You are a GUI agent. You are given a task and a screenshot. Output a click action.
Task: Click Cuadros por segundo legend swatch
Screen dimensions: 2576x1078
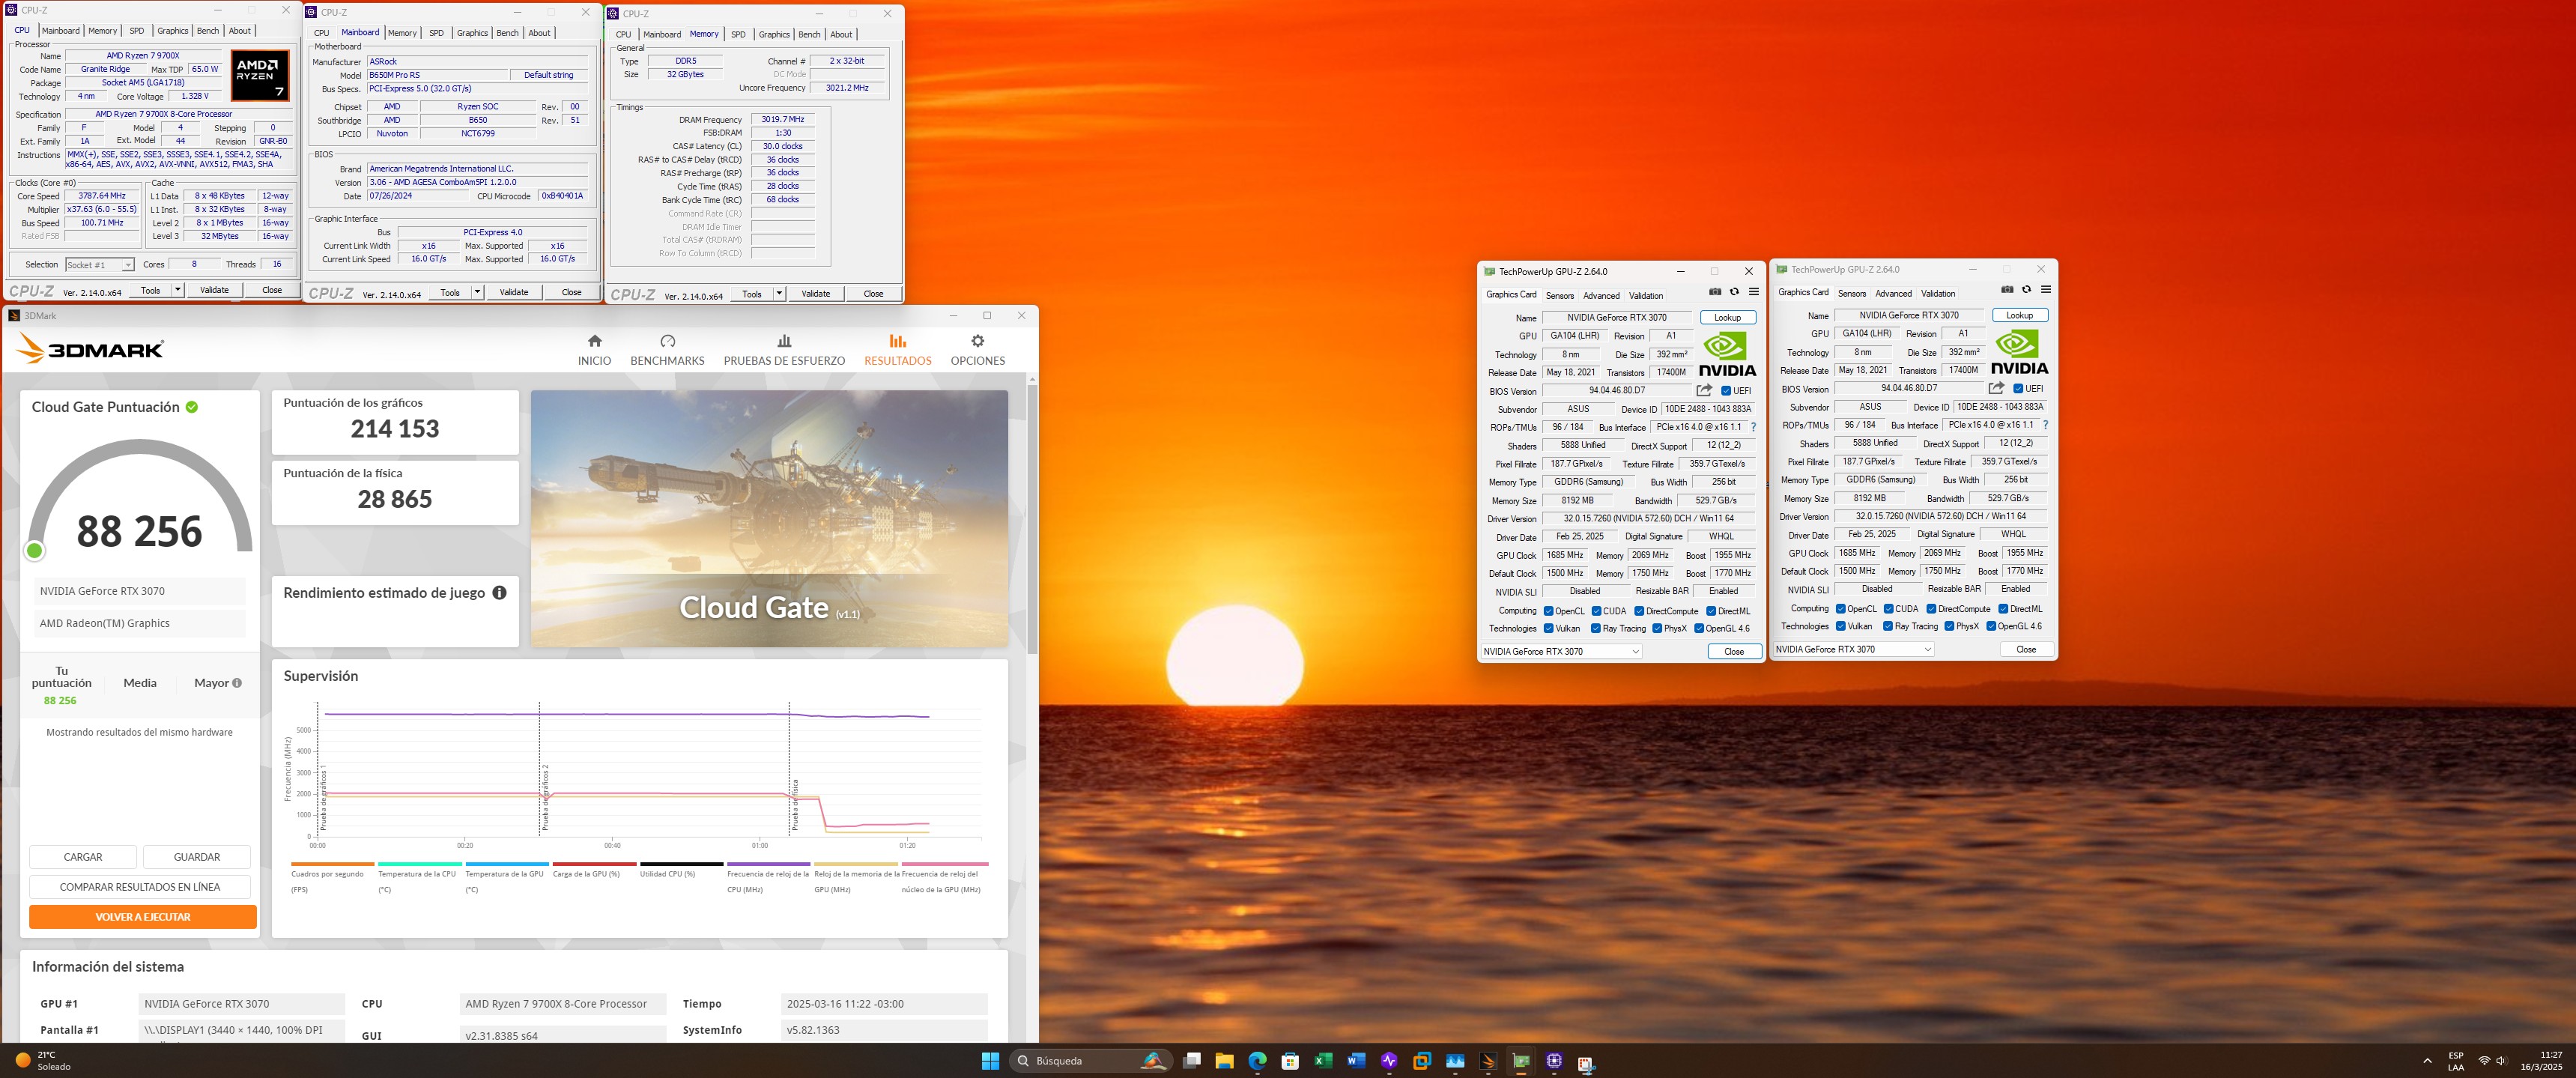pos(332,864)
